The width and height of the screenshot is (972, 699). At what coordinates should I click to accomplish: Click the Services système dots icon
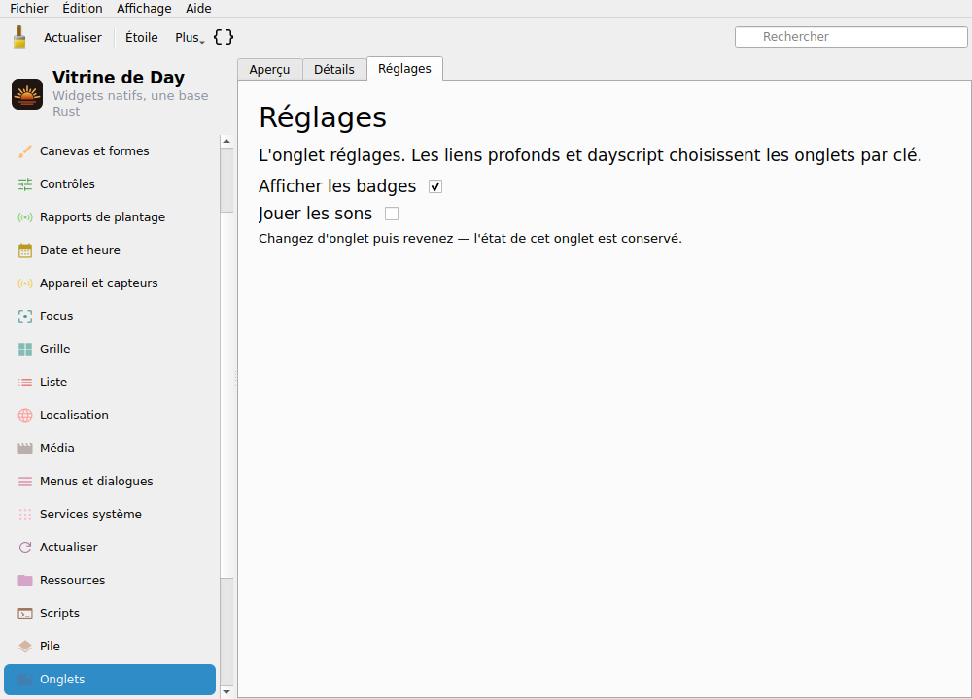click(25, 515)
